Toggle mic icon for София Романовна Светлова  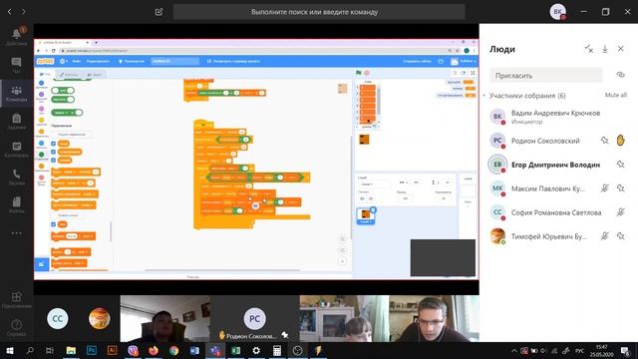[620, 212]
